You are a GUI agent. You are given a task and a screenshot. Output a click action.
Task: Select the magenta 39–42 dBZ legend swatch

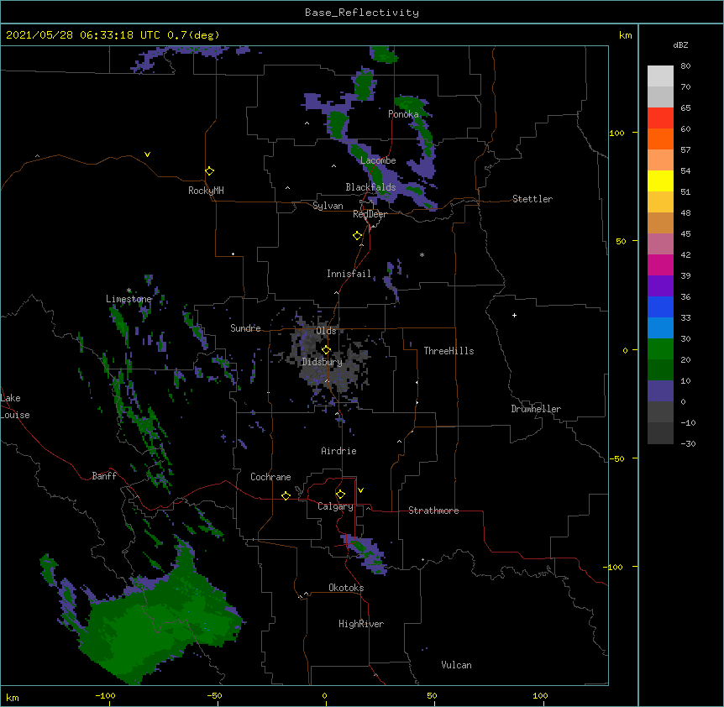pyautogui.click(x=660, y=264)
